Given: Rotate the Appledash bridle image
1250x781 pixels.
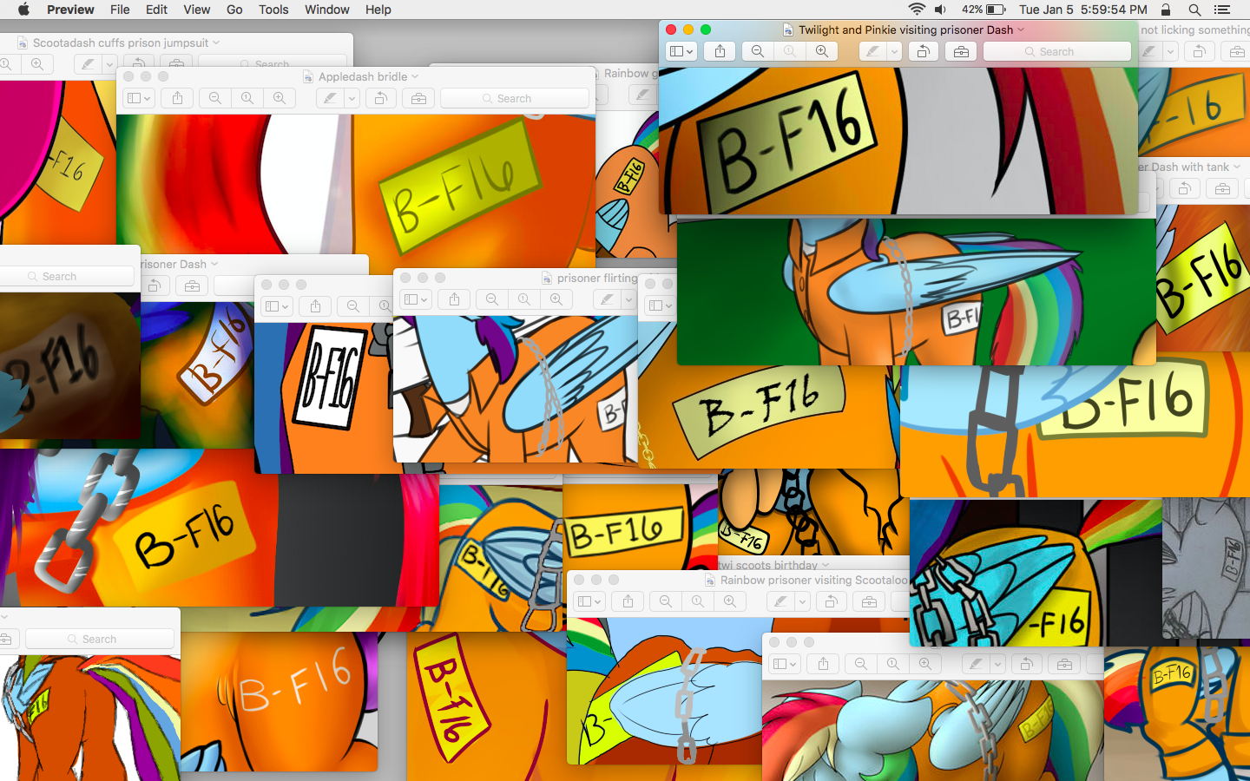Looking at the screenshot, I should point(380,98).
